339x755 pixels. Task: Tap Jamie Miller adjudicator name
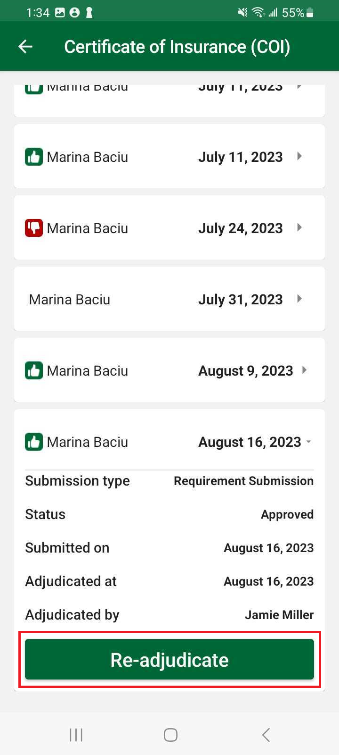pos(279,615)
